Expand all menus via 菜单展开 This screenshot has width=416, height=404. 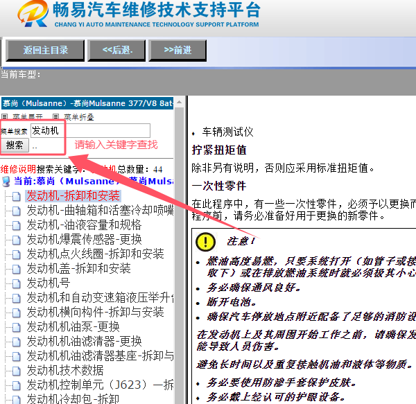click(28, 117)
